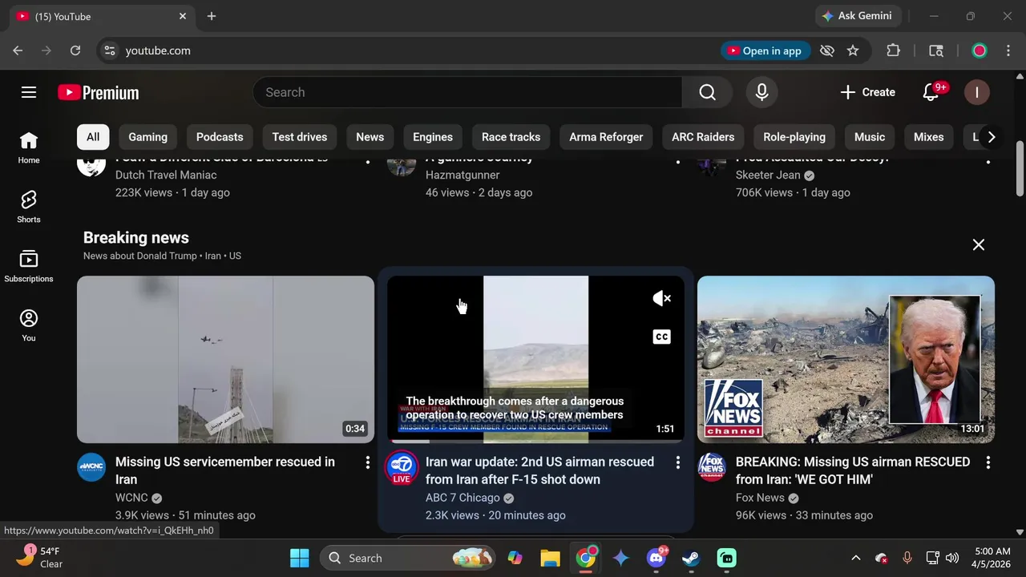This screenshot has height=577, width=1026.
Task: Select the Arma Reforger filter chip
Action: pyautogui.click(x=606, y=137)
